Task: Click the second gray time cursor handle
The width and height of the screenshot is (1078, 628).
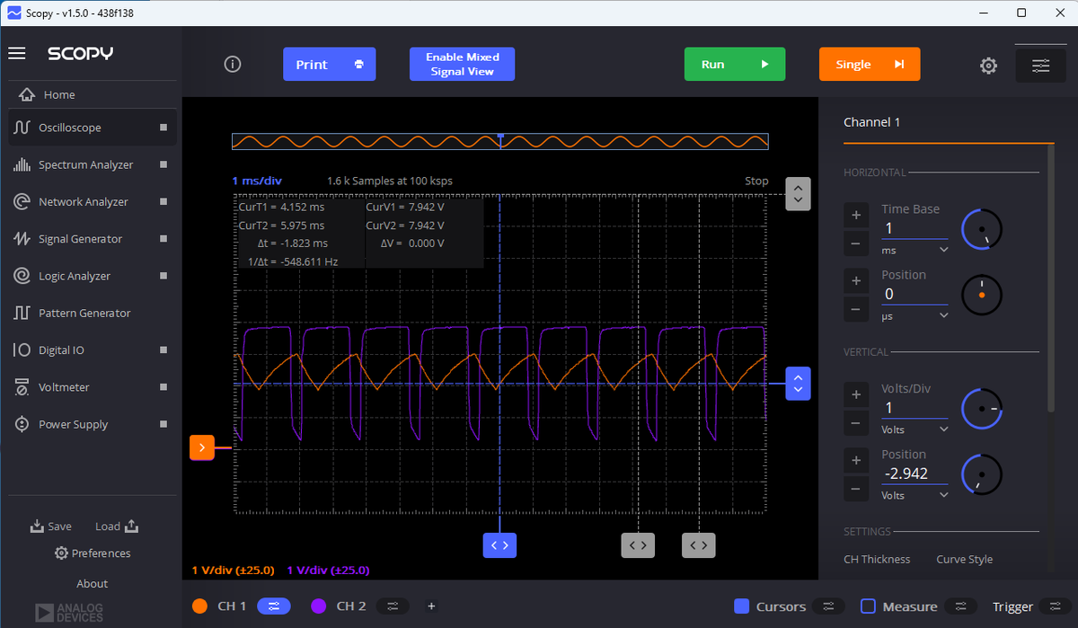Action: pyautogui.click(x=698, y=544)
